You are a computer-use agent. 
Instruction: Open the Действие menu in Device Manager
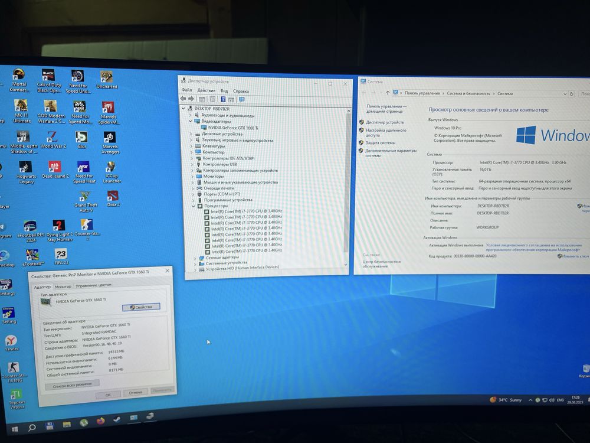point(206,90)
